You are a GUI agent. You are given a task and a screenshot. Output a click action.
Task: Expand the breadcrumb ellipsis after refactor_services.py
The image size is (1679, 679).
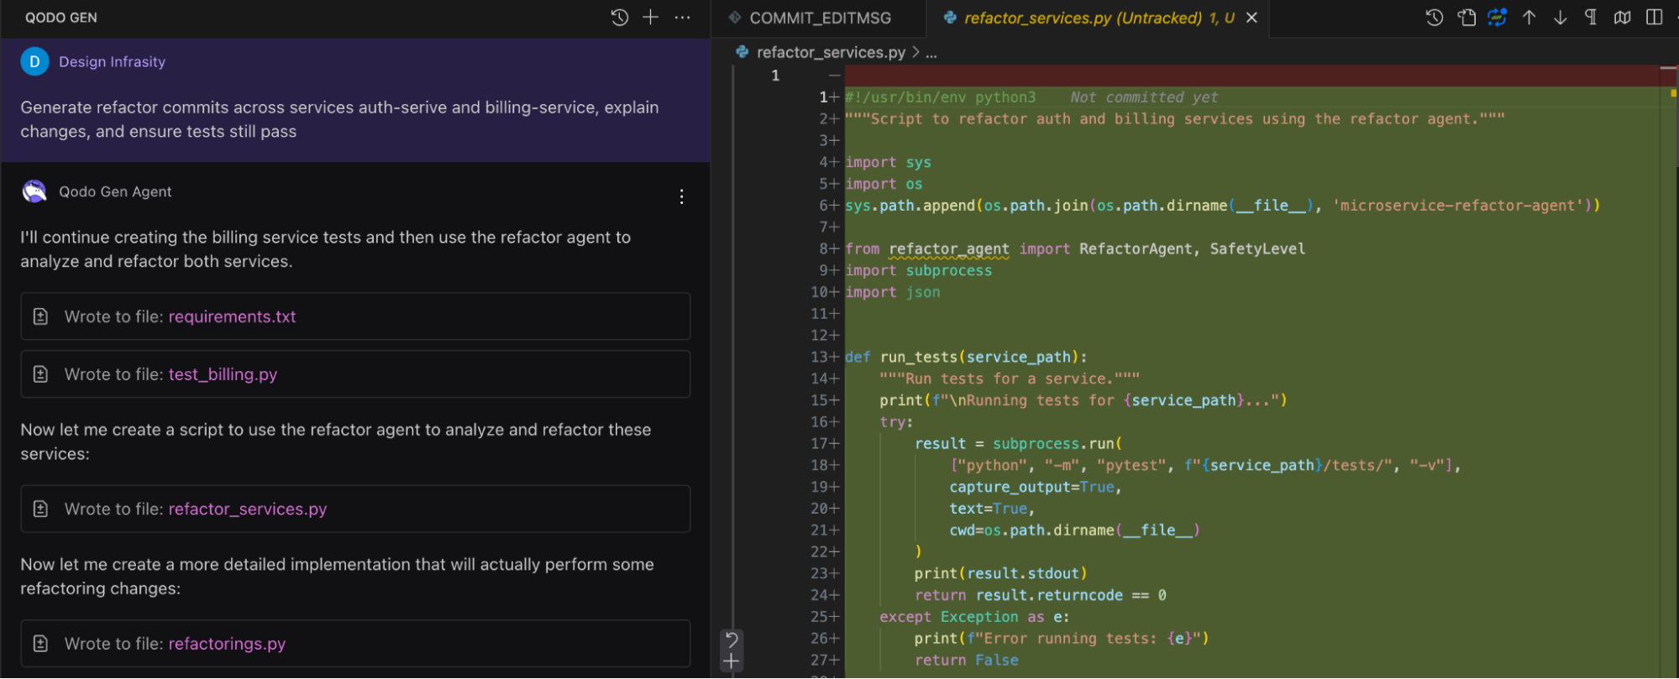pos(931,53)
